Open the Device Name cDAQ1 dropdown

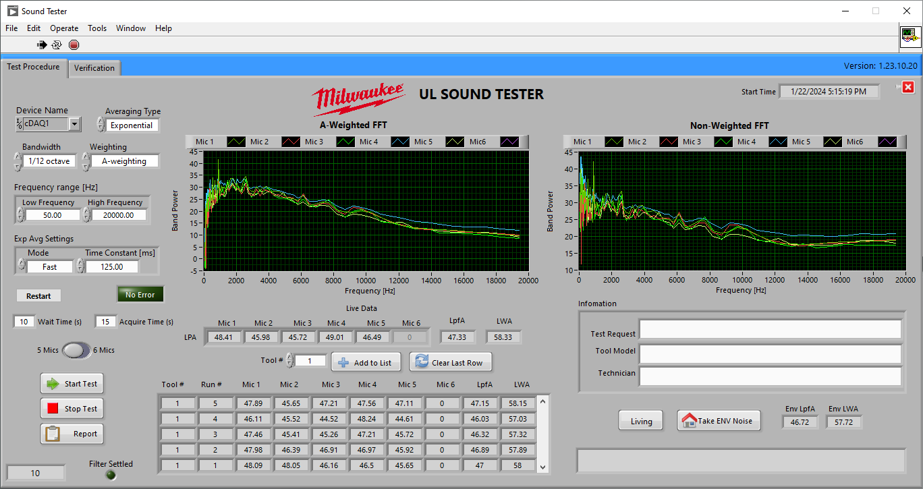tap(74, 124)
